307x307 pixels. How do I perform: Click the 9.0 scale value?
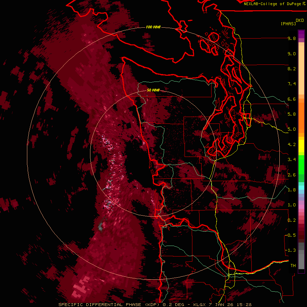pos(292,54)
